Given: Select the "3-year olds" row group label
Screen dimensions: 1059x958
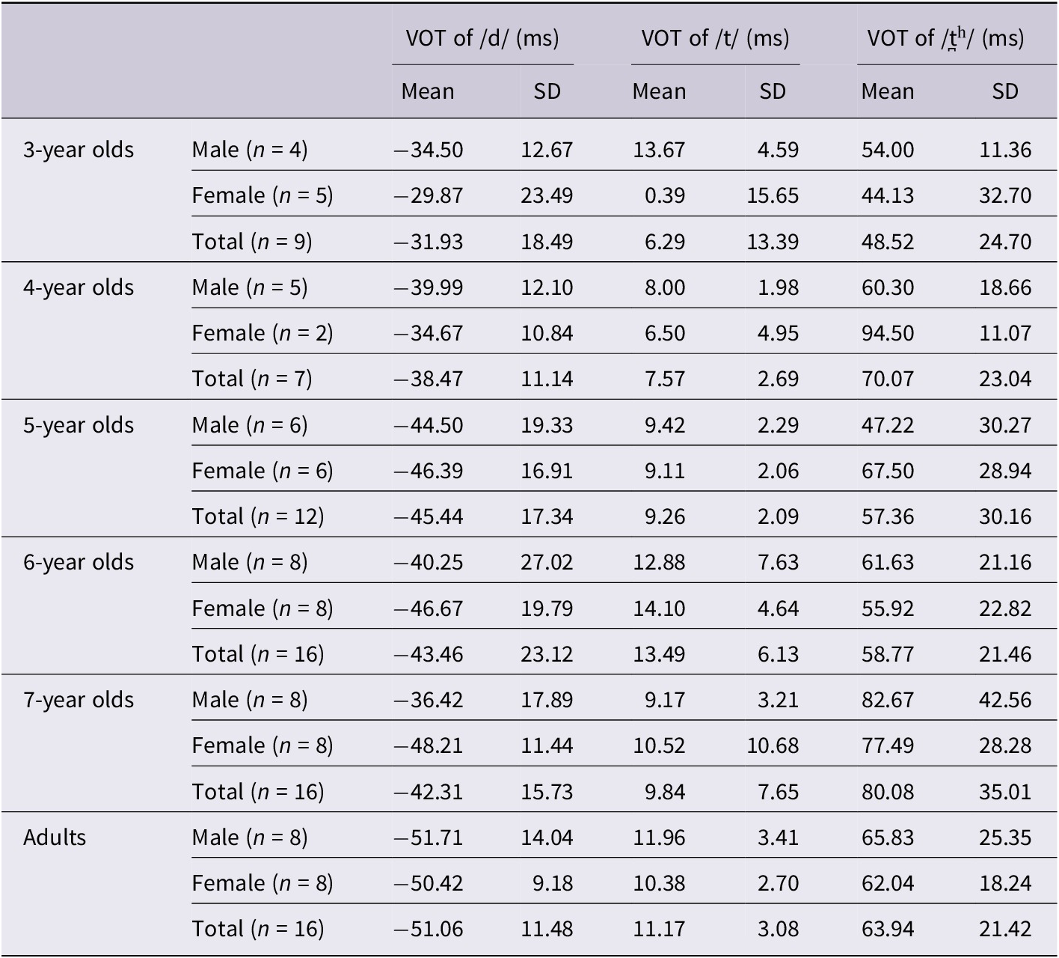Looking at the screenshot, I should (x=79, y=150).
